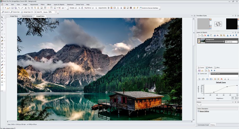Image resolution: width=239 pixels, height=129 pixels.
Task: Click the blue layer properties info icon
Action: pyautogui.click(x=208, y=35)
